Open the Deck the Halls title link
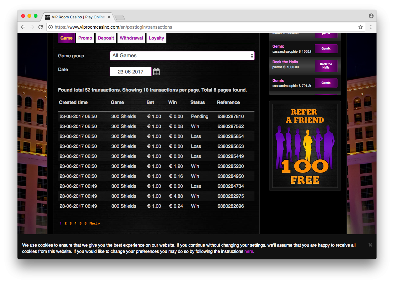This screenshot has height=284, width=394. point(285,62)
